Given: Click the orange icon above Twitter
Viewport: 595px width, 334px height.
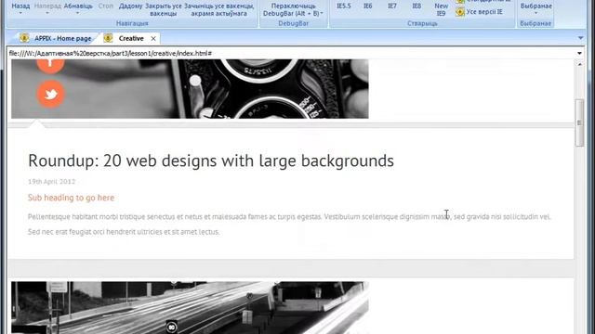Looking at the screenshot, I should point(50,66).
